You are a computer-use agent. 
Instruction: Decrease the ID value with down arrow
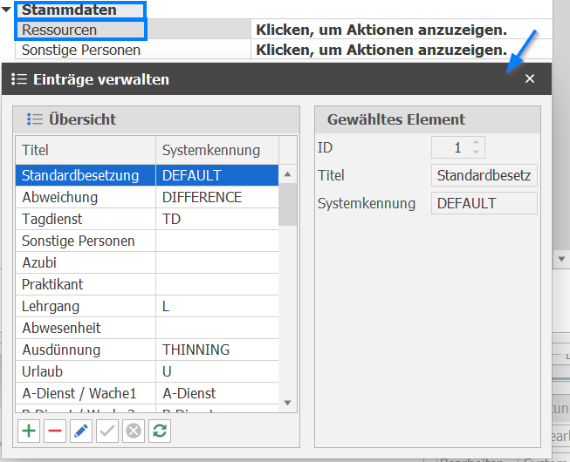(x=476, y=152)
